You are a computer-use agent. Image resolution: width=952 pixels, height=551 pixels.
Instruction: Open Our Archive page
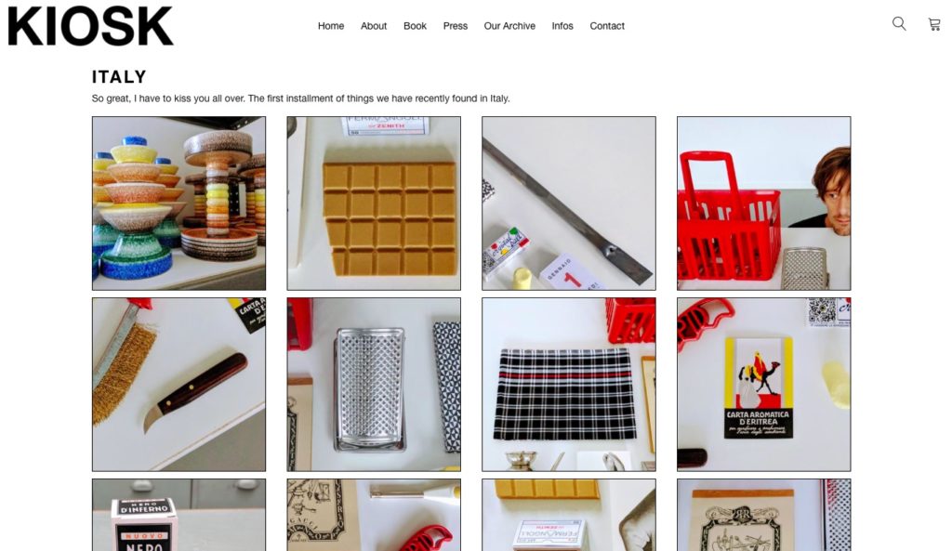[509, 26]
